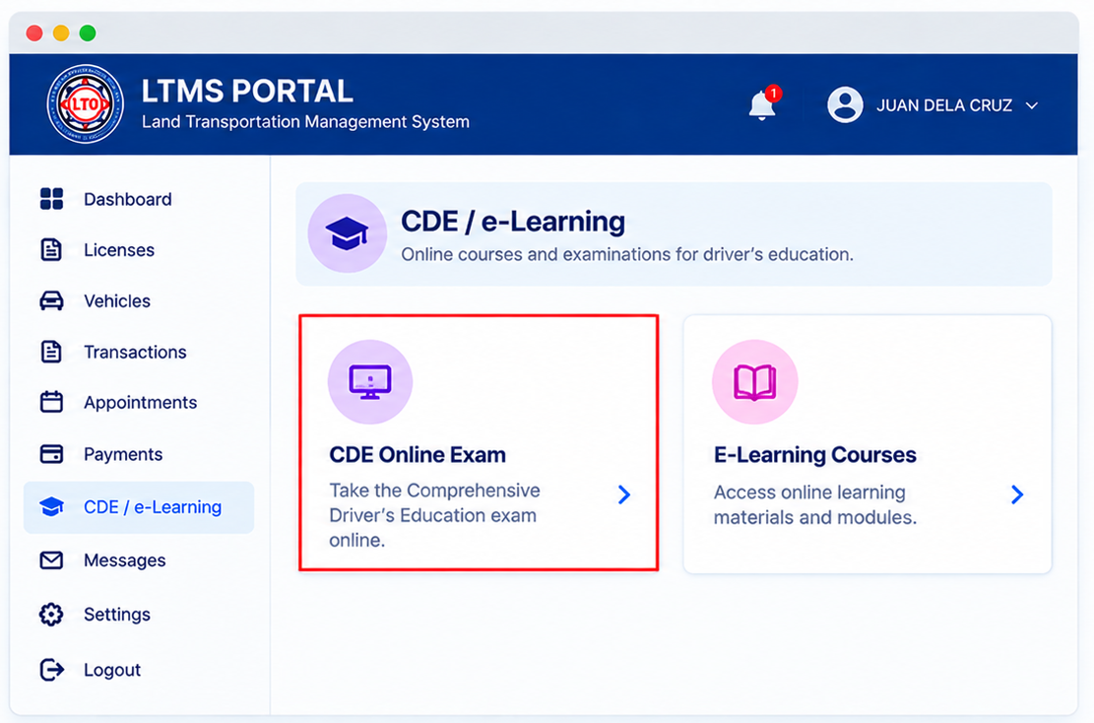
Task: Click 'Access online learning materials' description
Action: 815,504
